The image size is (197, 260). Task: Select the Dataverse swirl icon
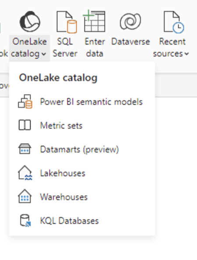point(130,21)
